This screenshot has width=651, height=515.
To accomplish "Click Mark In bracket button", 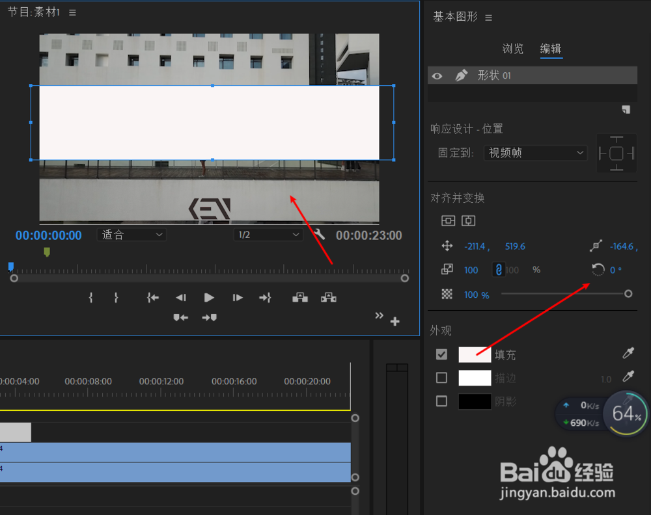I will [91, 297].
